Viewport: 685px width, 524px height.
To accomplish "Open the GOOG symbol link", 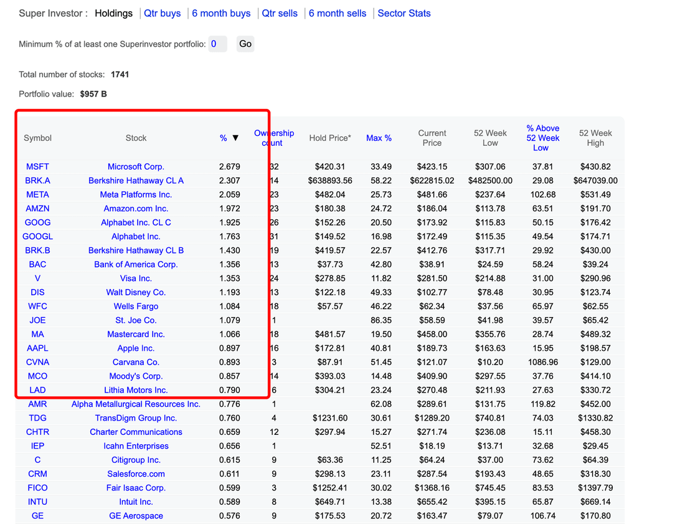I will (37, 222).
